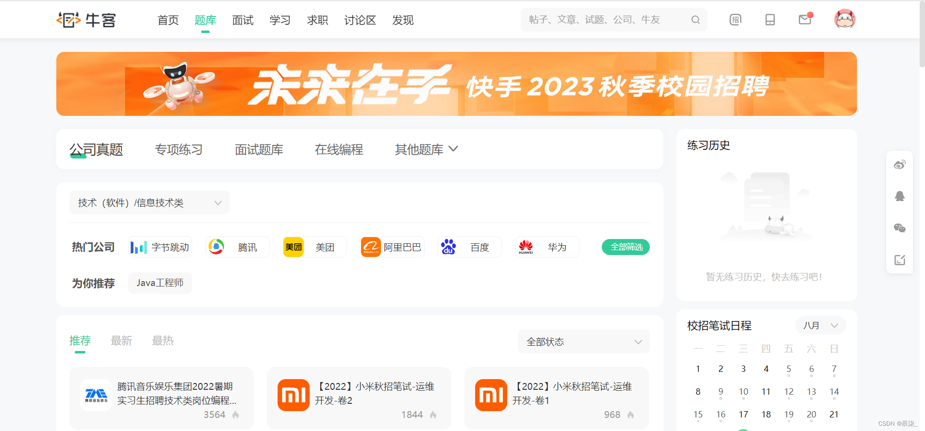The height and width of the screenshot is (431, 925).
Task: Click the 百度 paw logo
Action: tap(448, 247)
